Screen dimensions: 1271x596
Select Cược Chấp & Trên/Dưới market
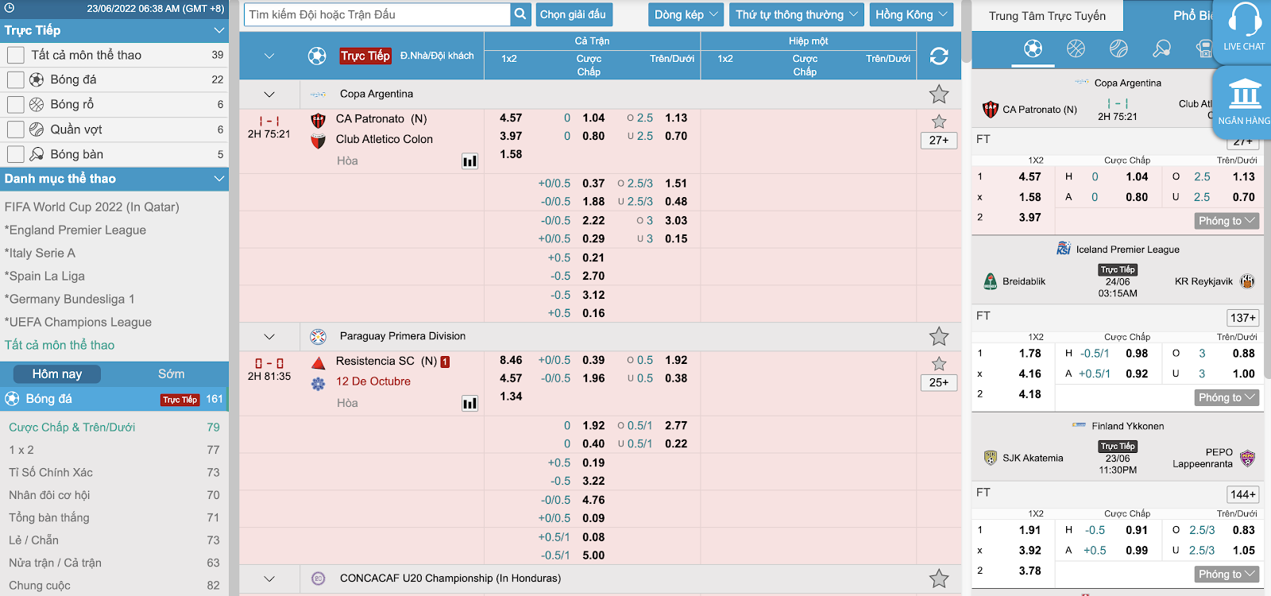click(x=72, y=427)
